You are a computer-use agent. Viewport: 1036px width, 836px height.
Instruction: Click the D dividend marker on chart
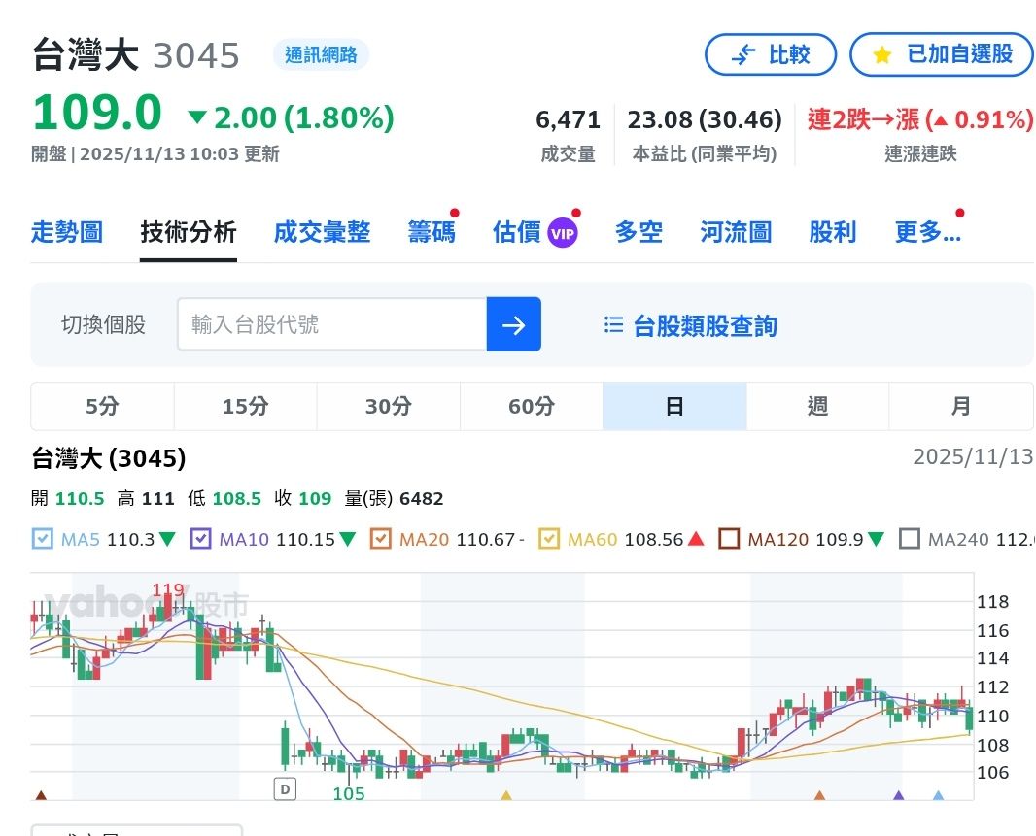(x=285, y=789)
